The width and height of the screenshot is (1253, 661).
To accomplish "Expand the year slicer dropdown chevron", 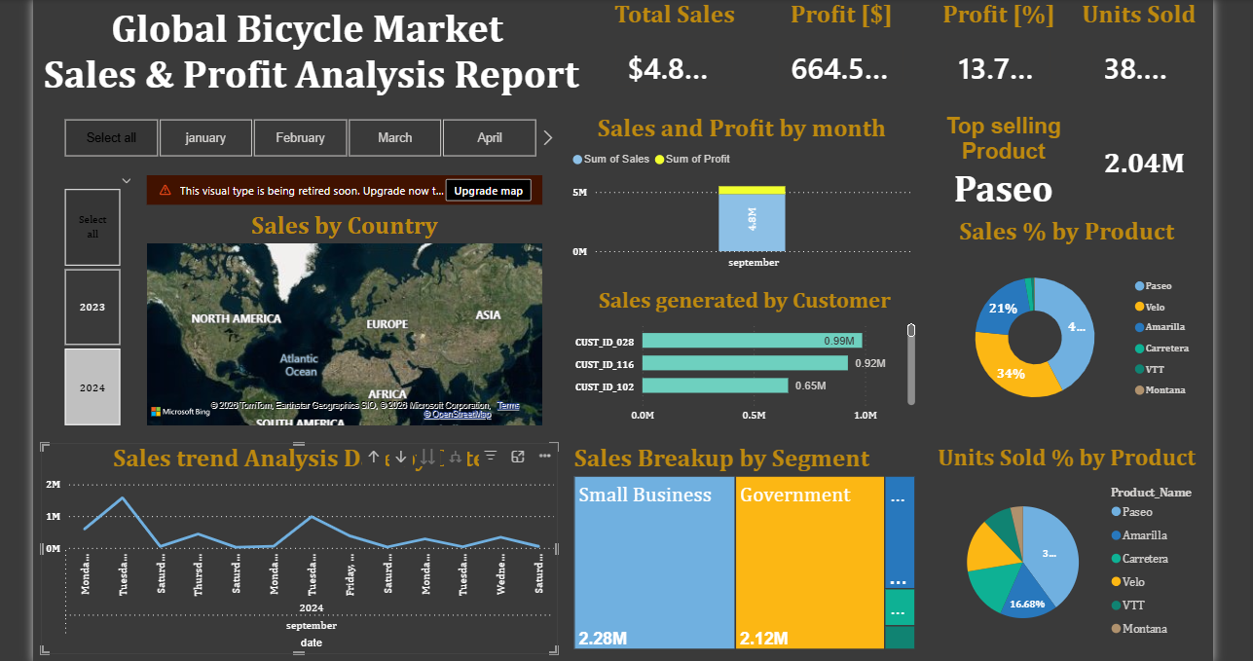I will click(x=126, y=180).
